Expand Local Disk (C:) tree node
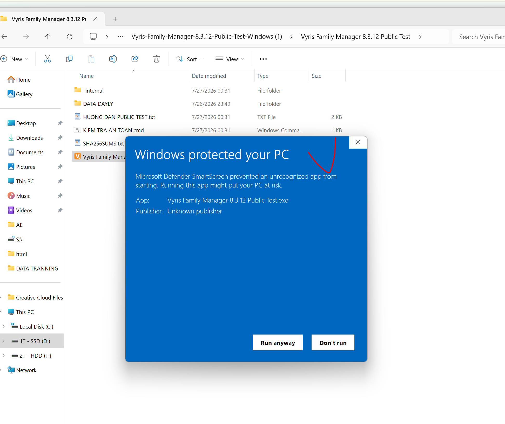The width and height of the screenshot is (505, 424). coord(4,326)
